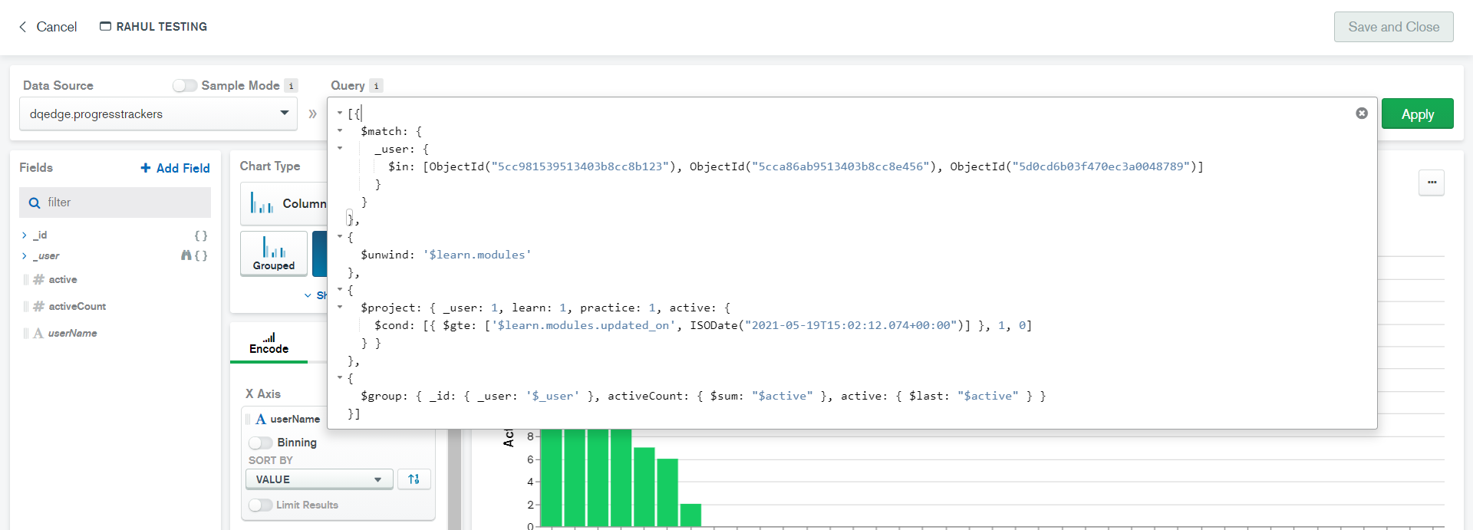
Task: Open the Sort By VALUE dropdown
Action: point(318,479)
